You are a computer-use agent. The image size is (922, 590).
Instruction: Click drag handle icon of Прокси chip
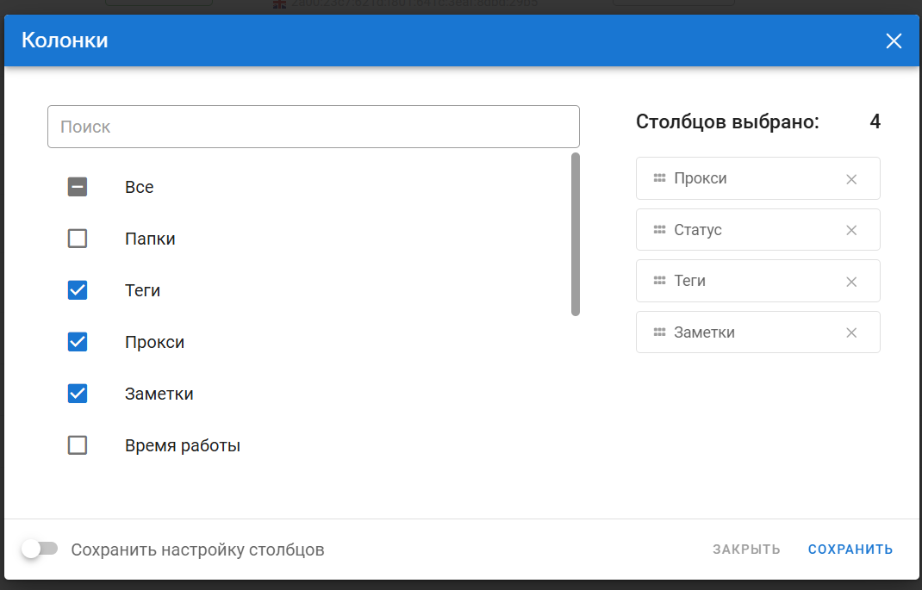point(659,178)
